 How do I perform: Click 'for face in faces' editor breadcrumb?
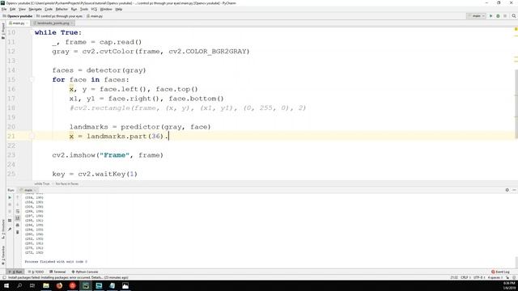[x=66, y=183]
